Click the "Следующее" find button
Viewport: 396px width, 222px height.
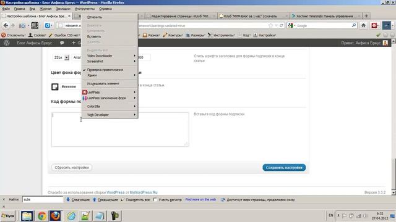78,200
